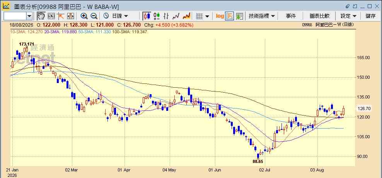Open the 技術指標 dropdown menu
This screenshot has width=382, height=178.
(262, 16)
